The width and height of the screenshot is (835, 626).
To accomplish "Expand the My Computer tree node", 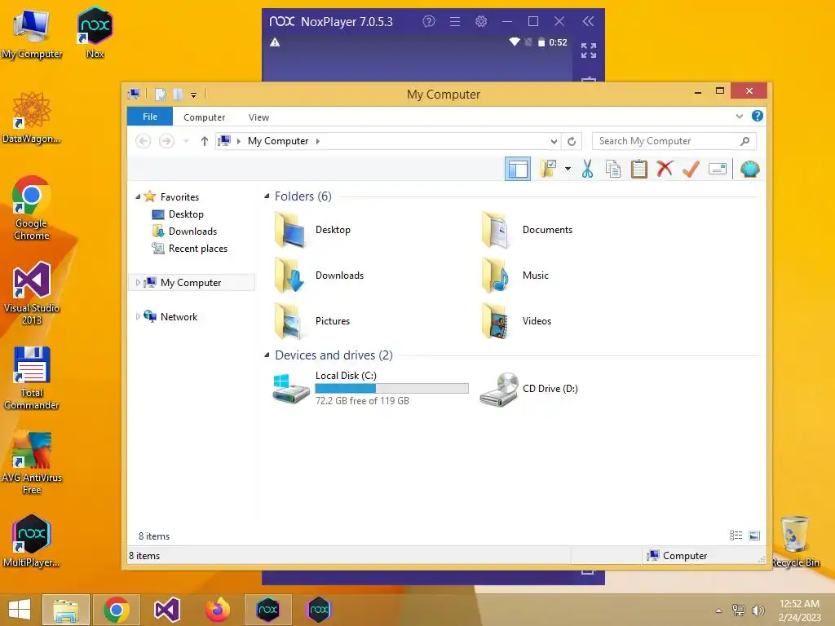I will [x=138, y=283].
